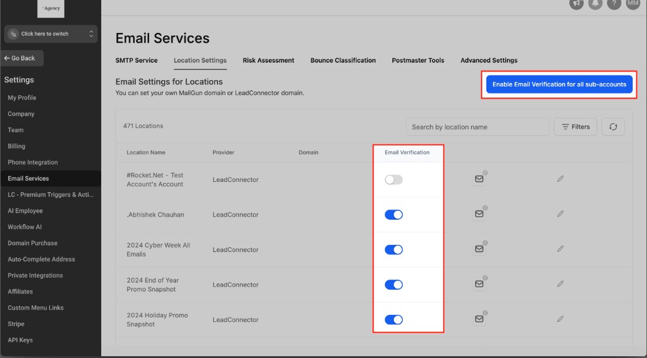Enable email verification for #Rocket.Net Test Account
The width and height of the screenshot is (647, 358).
click(394, 180)
